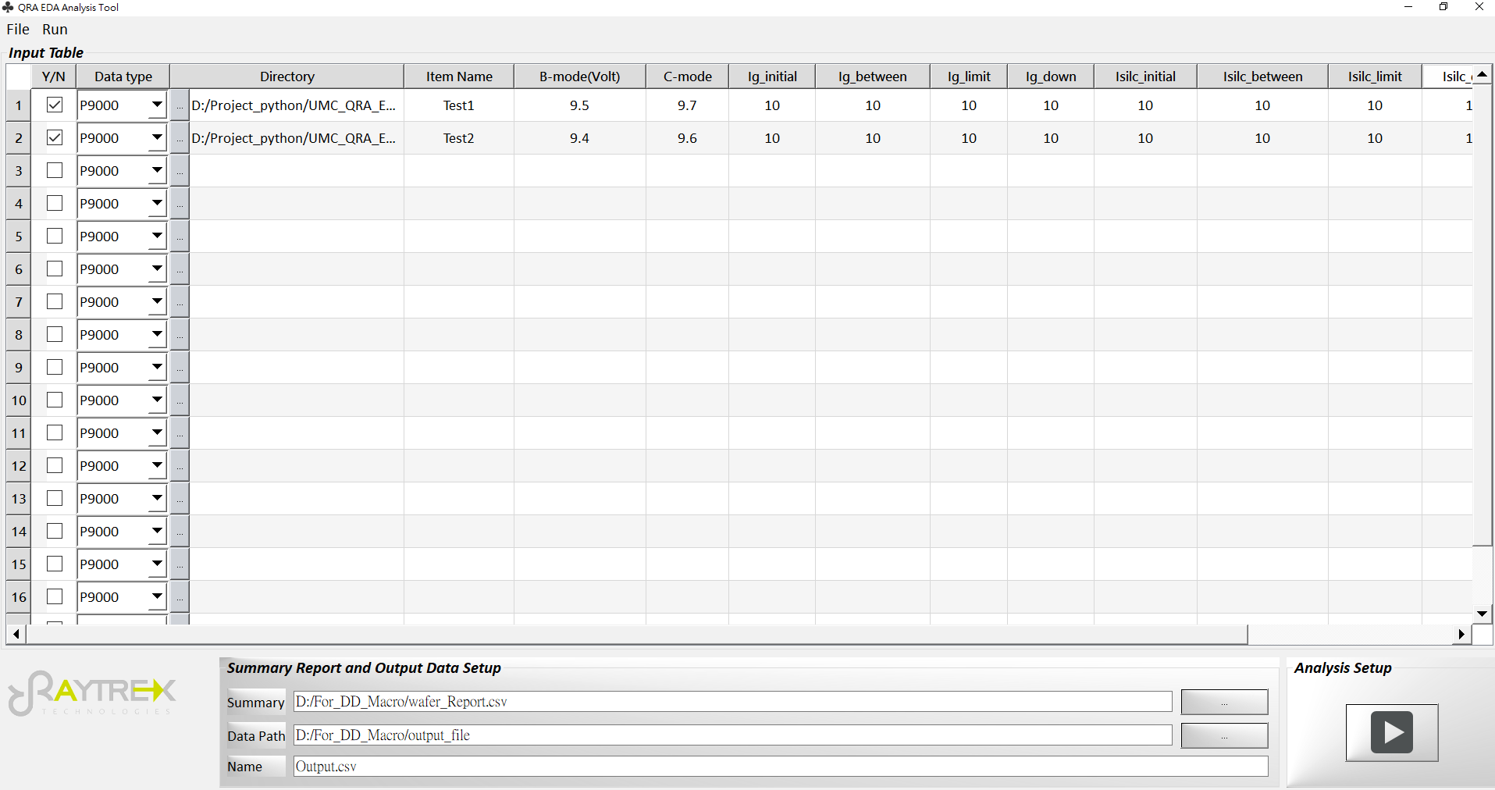Uncheck the Y/N box in row 2
Image resolution: width=1495 pixels, height=790 pixels.
coord(55,137)
